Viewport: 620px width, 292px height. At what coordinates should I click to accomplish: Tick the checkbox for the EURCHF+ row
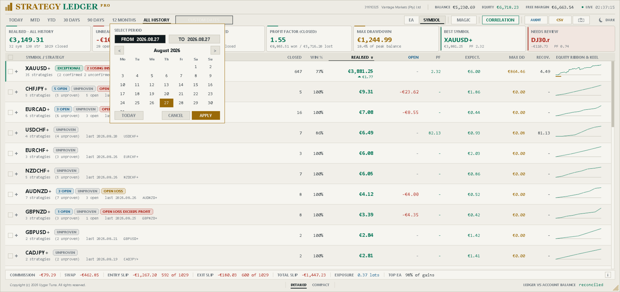(10, 153)
